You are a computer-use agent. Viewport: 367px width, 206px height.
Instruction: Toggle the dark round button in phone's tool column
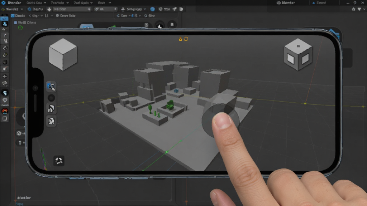click(x=51, y=98)
